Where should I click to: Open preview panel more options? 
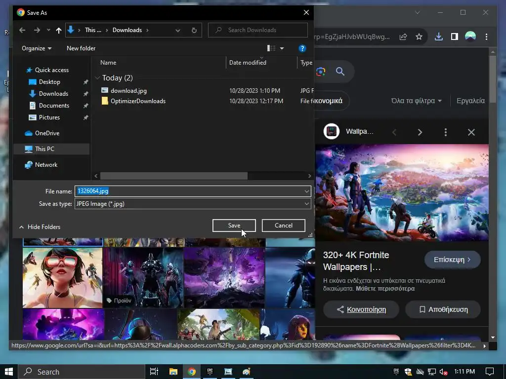[x=445, y=132]
